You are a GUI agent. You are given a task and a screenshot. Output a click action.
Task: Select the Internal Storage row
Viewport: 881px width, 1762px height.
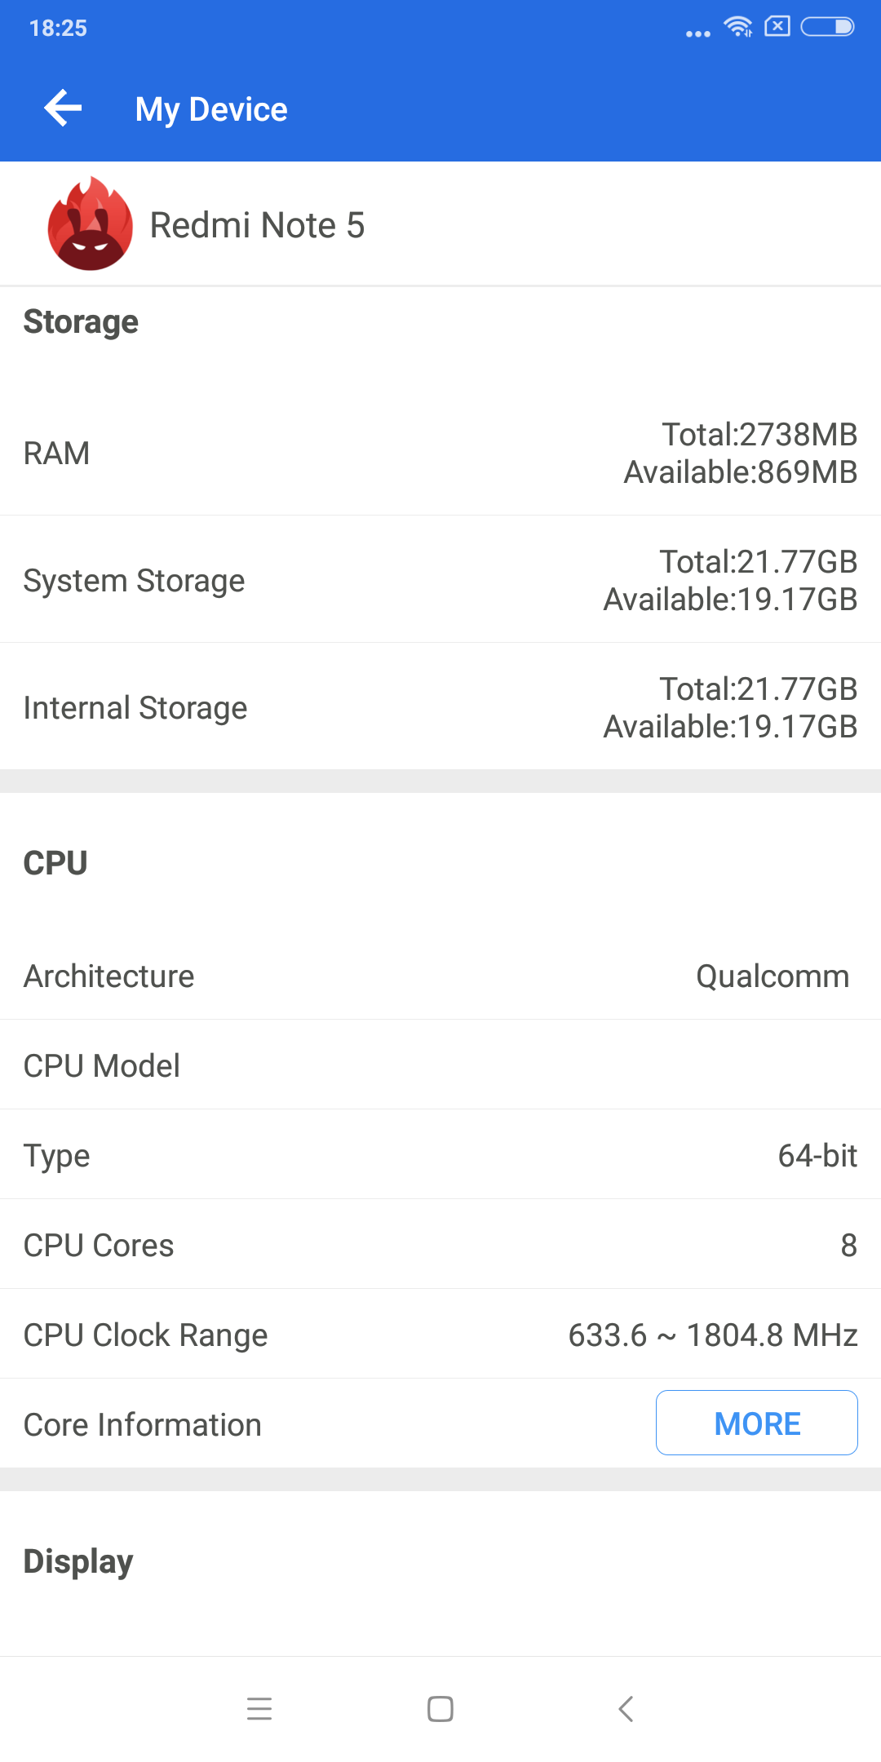440,707
